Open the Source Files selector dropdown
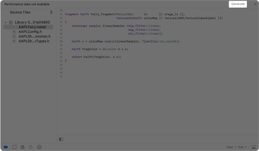 pos(51,12)
